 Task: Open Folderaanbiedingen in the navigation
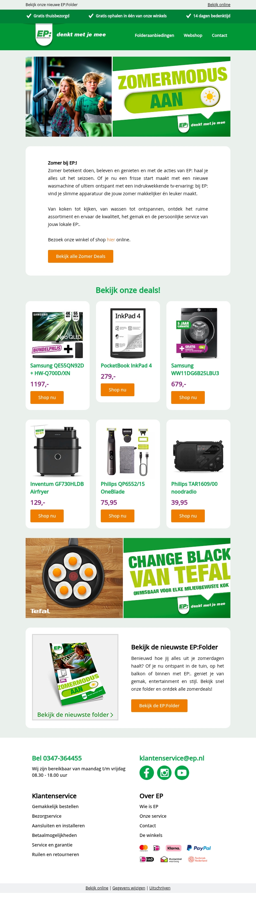click(155, 35)
